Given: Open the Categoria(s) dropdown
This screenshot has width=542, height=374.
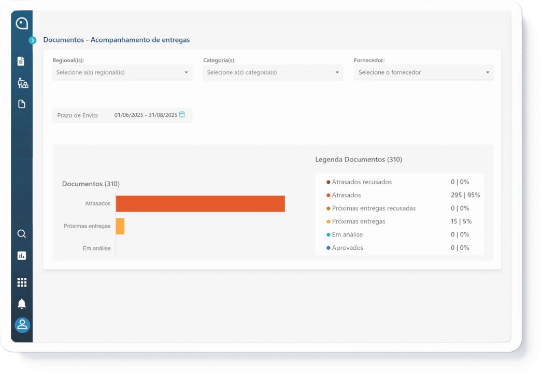Looking at the screenshot, I should (273, 72).
